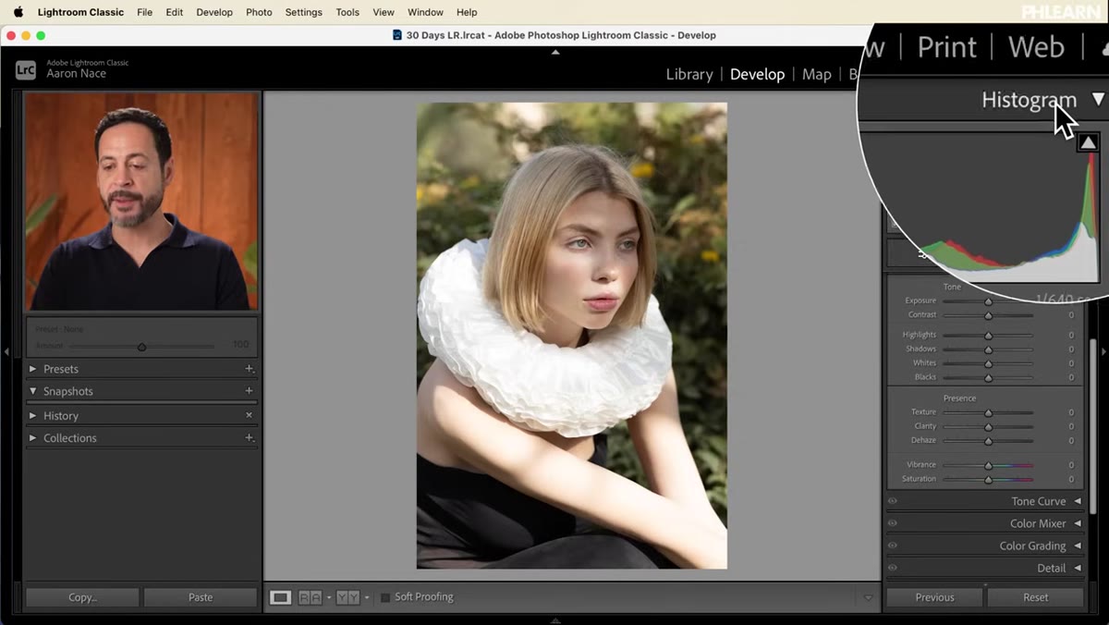1109x625 pixels.
Task: Open the Apple menu
Action: click(x=18, y=12)
